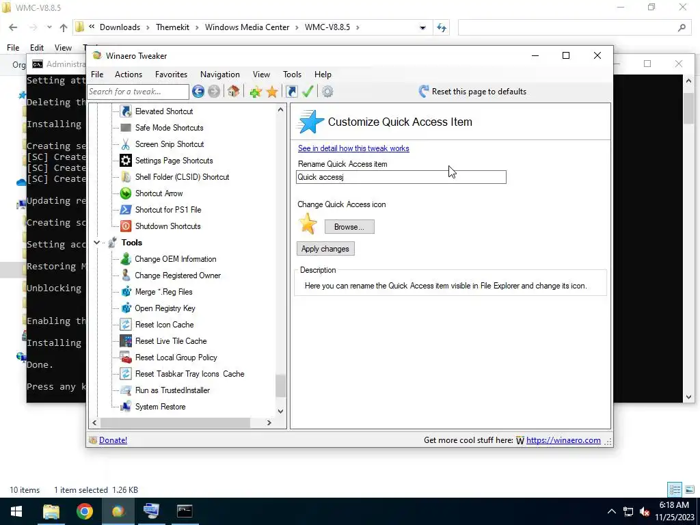Image resolution: width=700 pixels, height=525 pixels.
Task: Open the Favorites menu
Action: click(171, 75)
